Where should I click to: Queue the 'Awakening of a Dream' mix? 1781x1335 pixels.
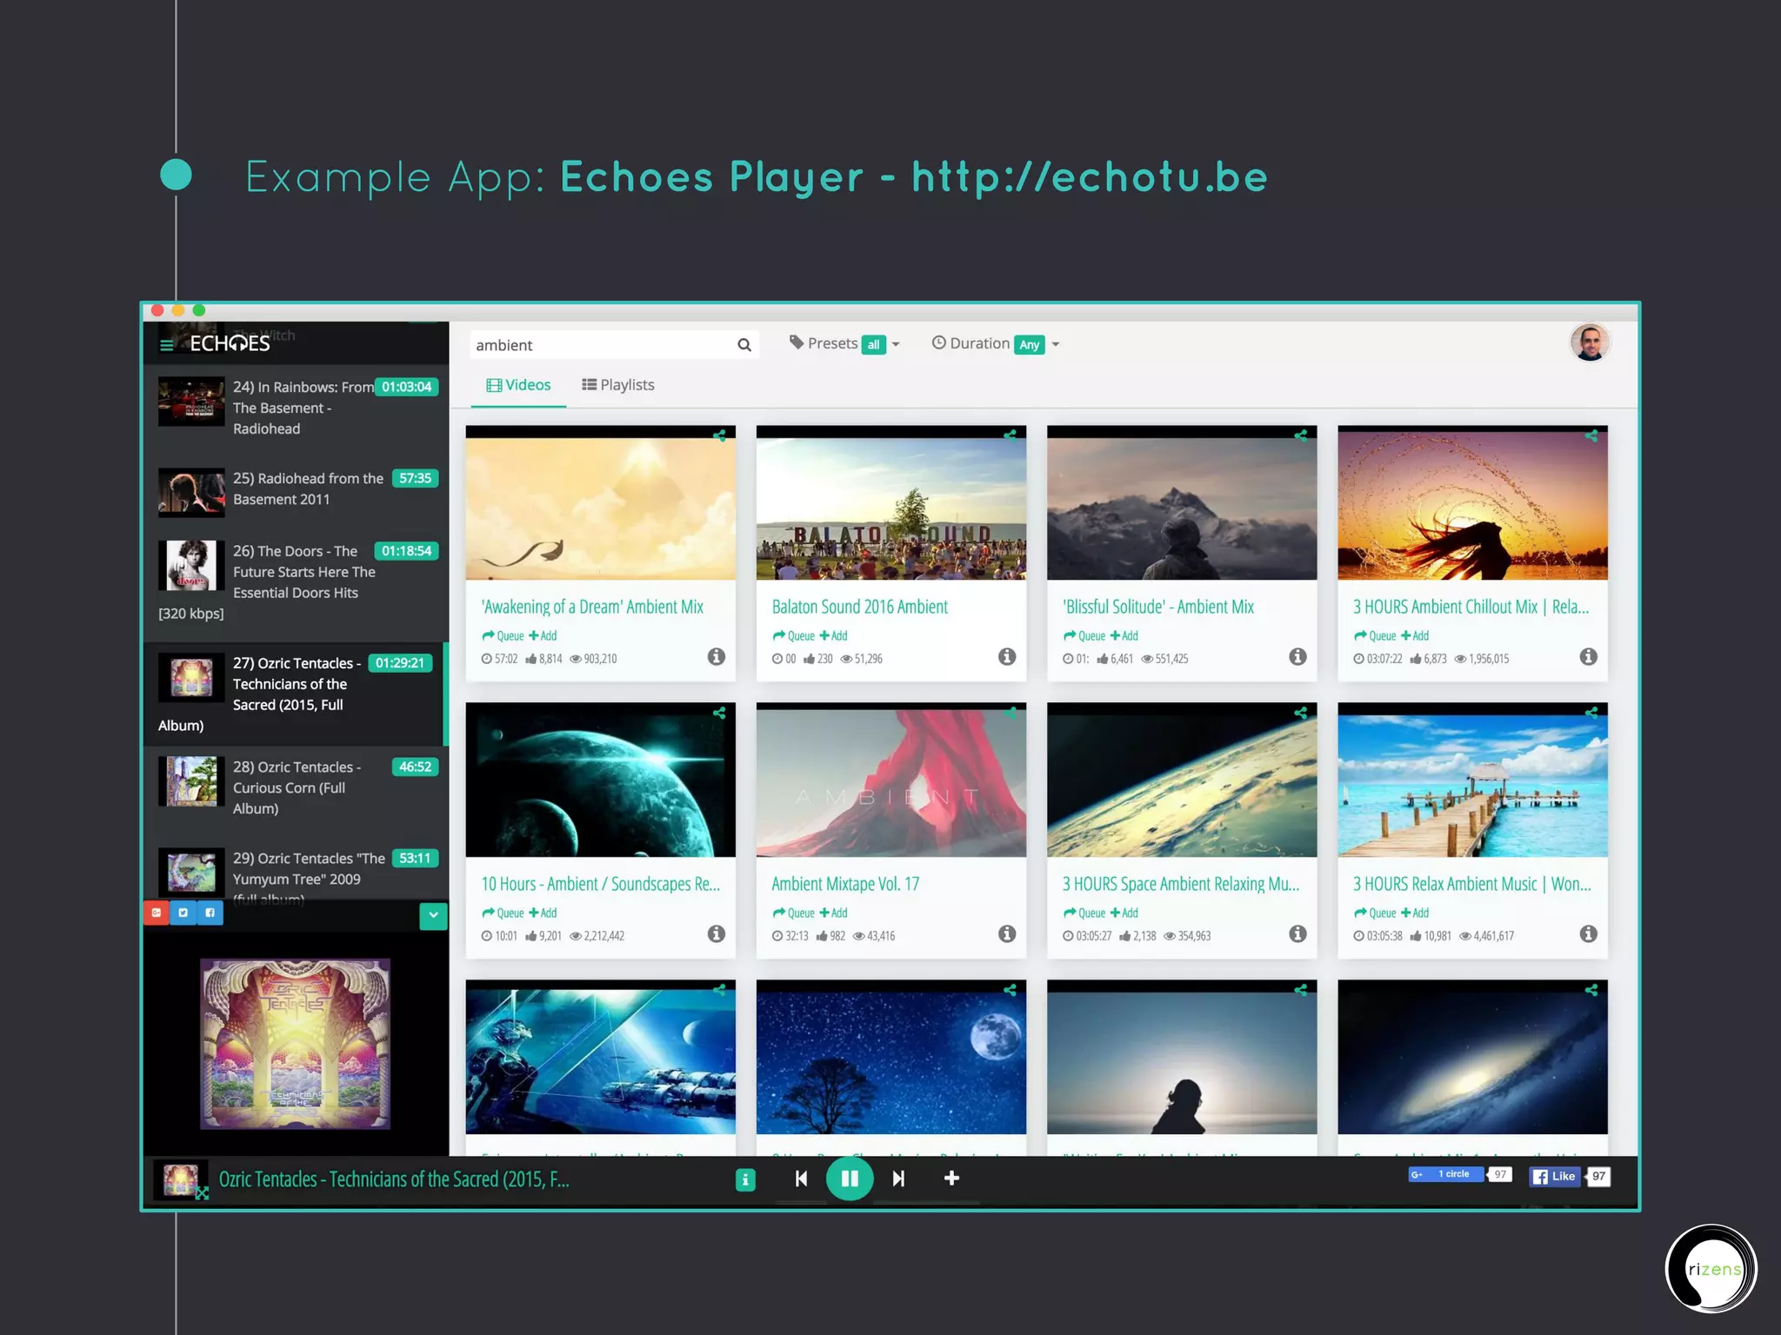(503, 636)
